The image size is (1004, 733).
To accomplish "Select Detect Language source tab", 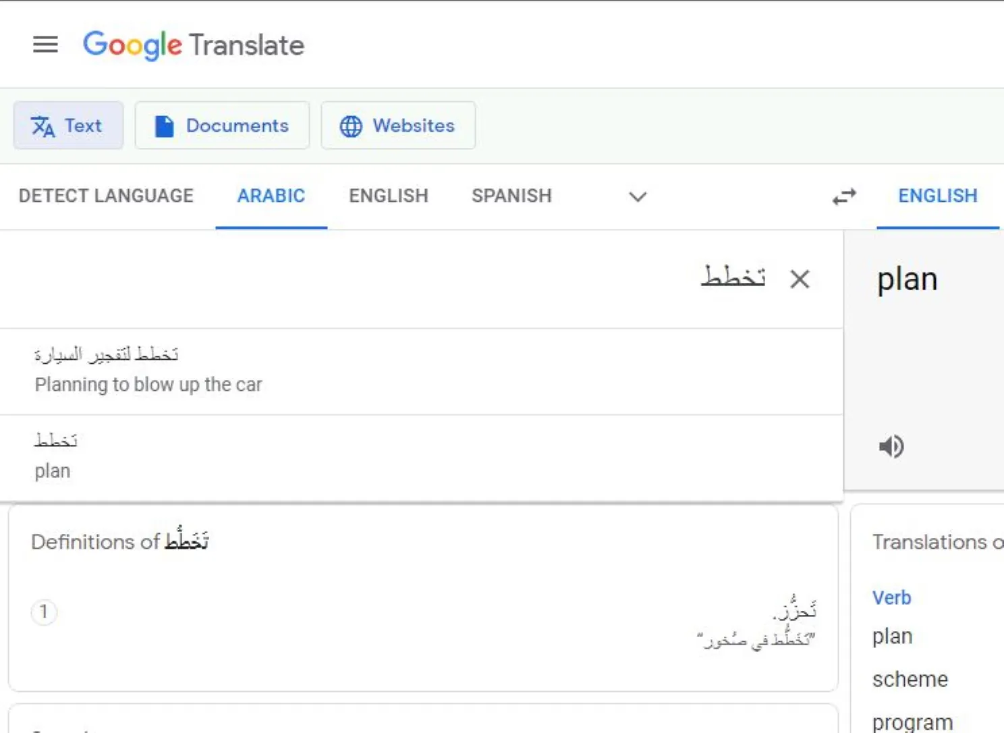I will tap(106, 196).
